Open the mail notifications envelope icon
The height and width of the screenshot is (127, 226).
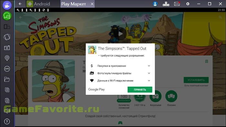pyautogui.click(x=177, y=4)
